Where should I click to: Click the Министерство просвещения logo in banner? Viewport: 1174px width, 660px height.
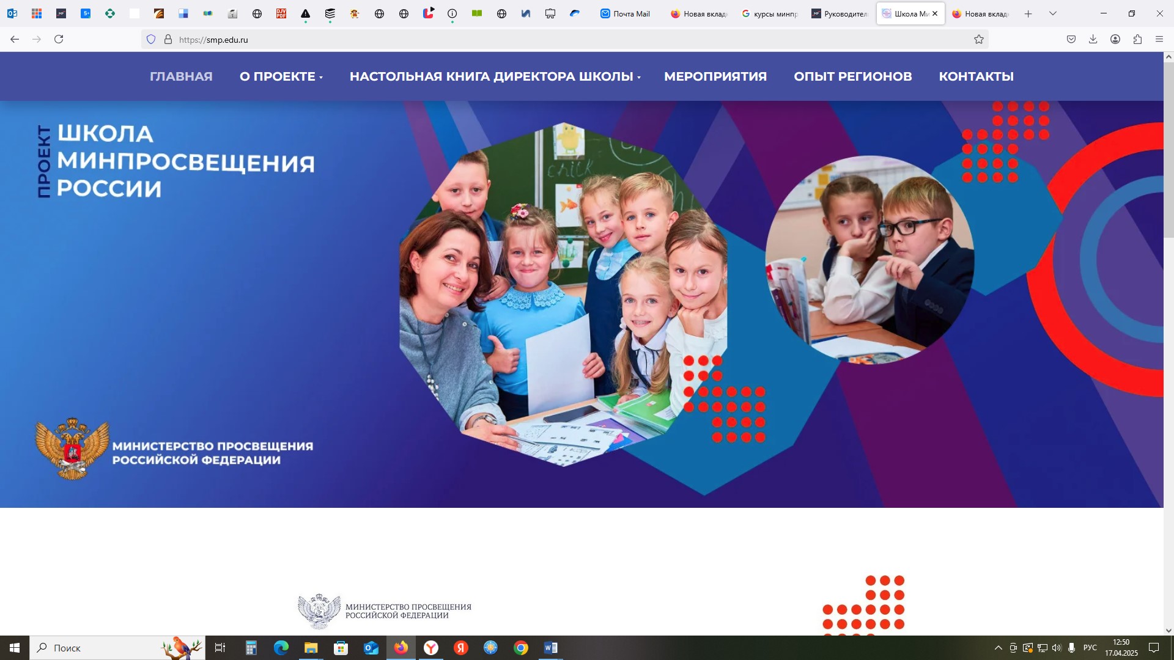coord(174,450)
